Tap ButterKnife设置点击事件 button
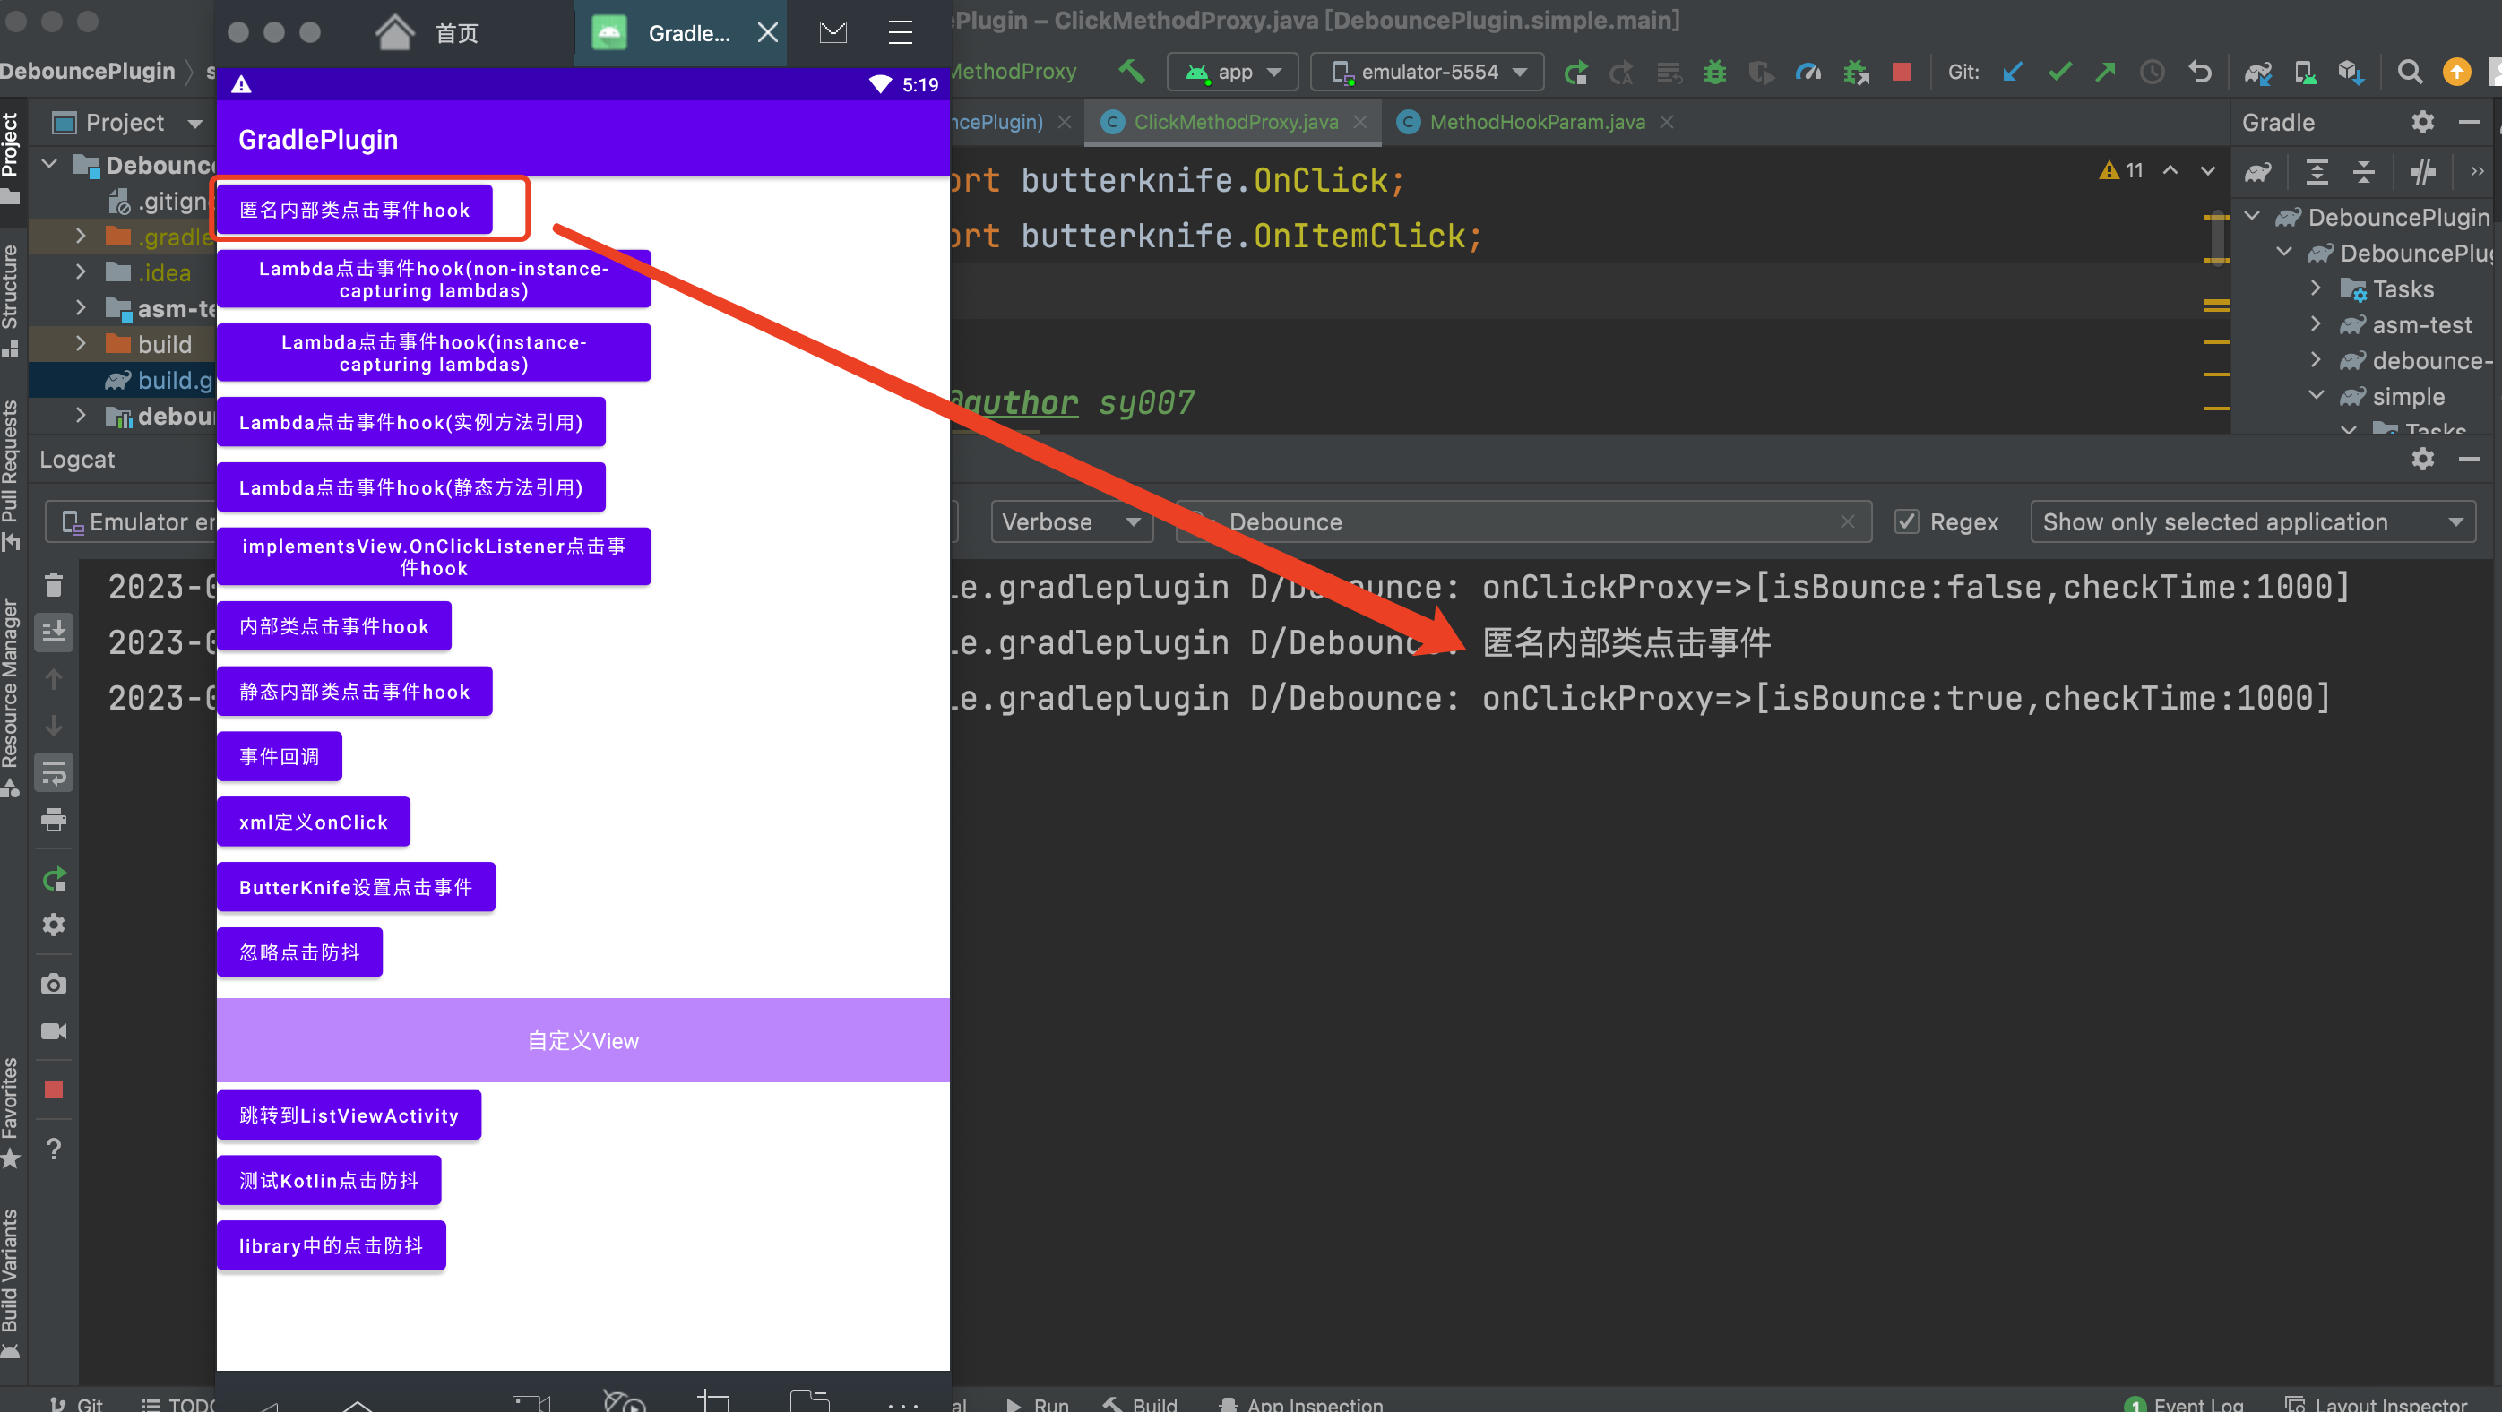 pos(356,887)
